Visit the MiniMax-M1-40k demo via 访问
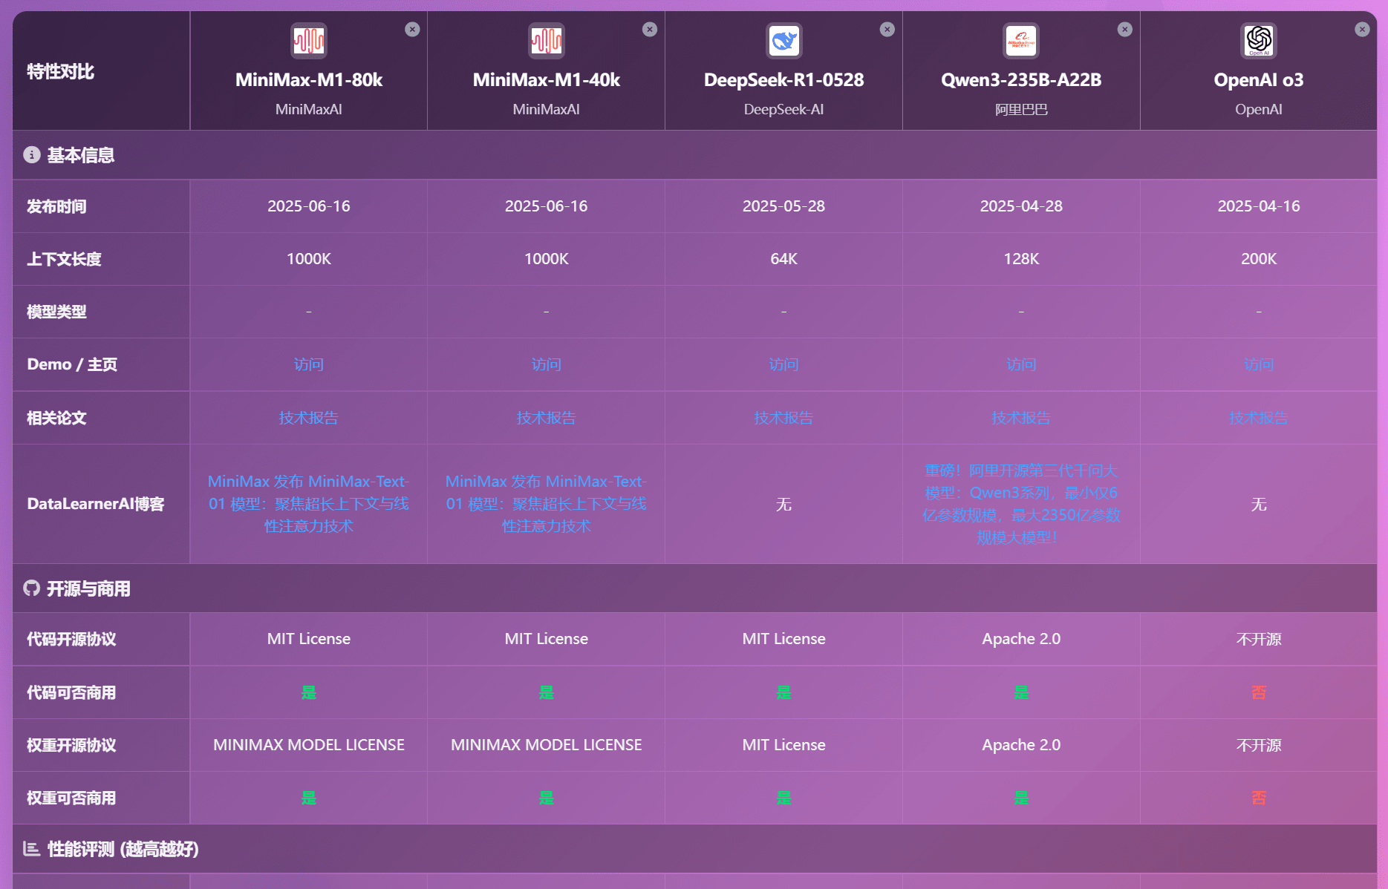Image resolution: width=1388 pixels, height=889 pixels. (x=547, y=364)
